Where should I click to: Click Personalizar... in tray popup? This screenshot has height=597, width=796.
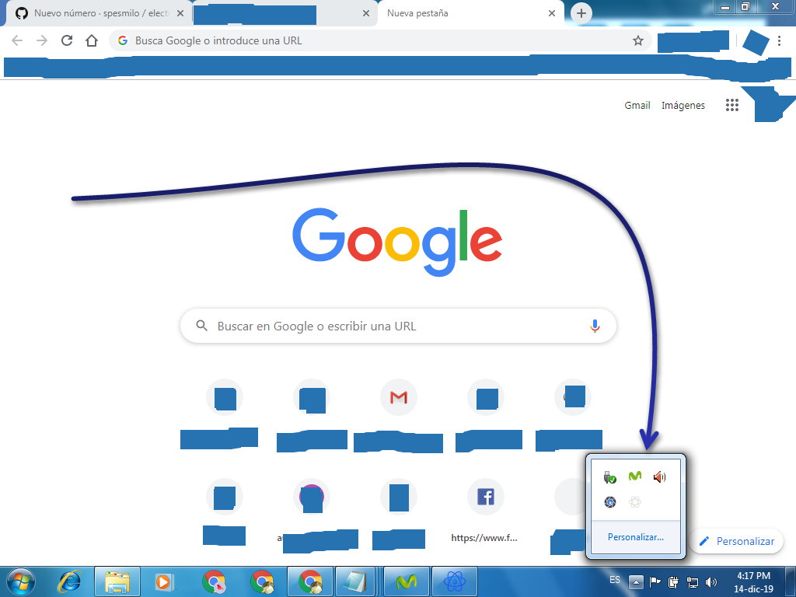[636, 536]
